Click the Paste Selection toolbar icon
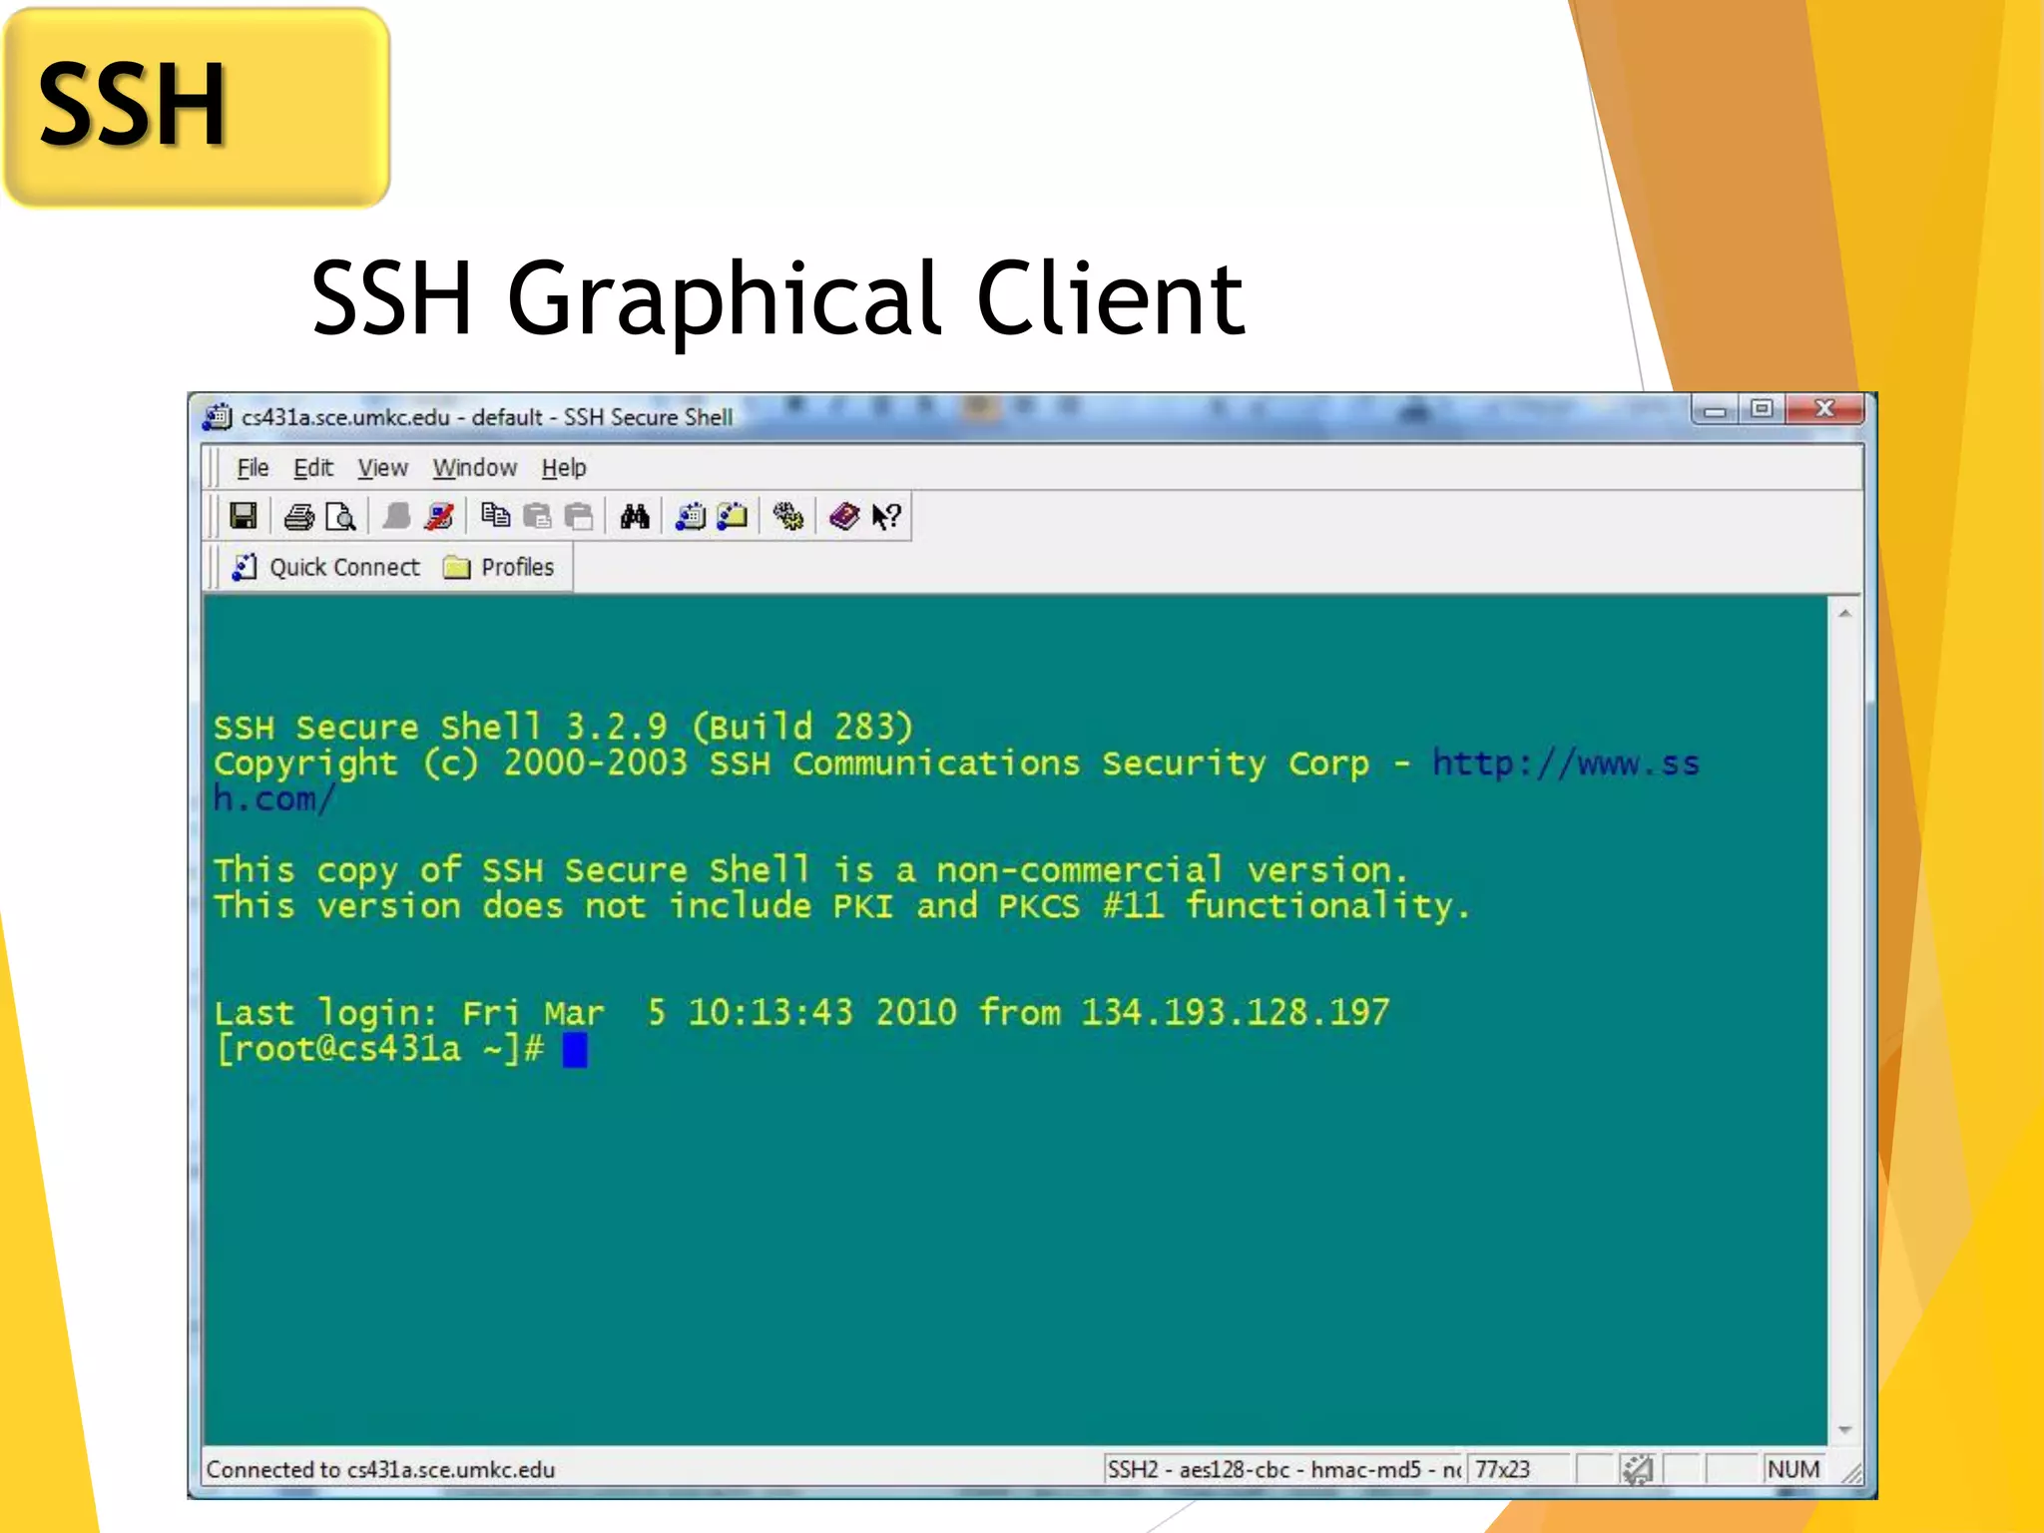The height and width of the screenshot is (1533, 2044). pyautogui.click(x=579, y=516)
